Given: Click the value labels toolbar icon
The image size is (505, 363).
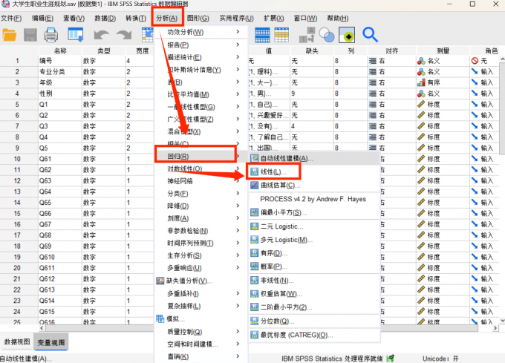Looking at the screenshot, I should (307, 35).
